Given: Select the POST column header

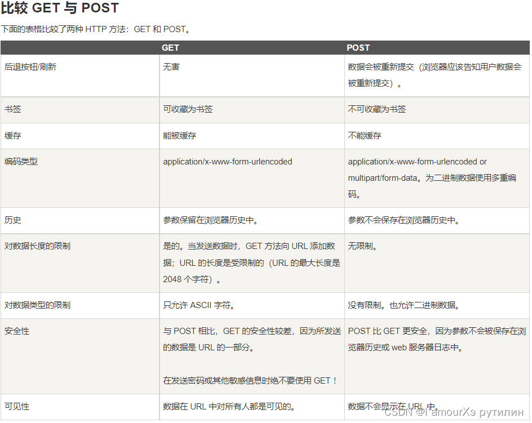Looking at the screenshot, I should tap(358, 47).
